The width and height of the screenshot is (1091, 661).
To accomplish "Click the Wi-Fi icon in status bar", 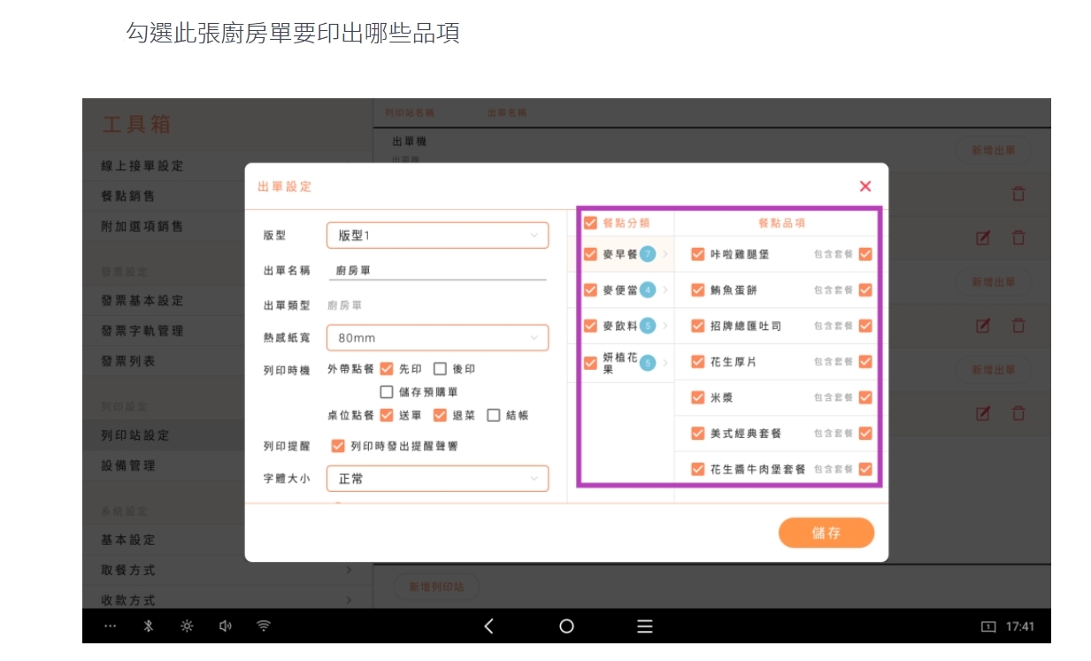I will pyautogui.click(x=264, y=626).
